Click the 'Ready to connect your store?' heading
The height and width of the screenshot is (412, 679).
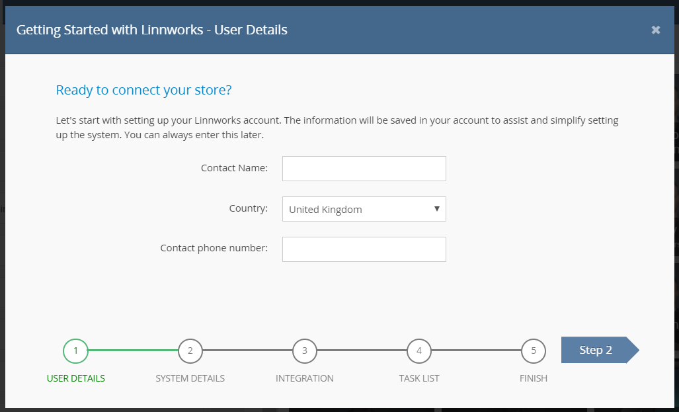coord(143,90)
